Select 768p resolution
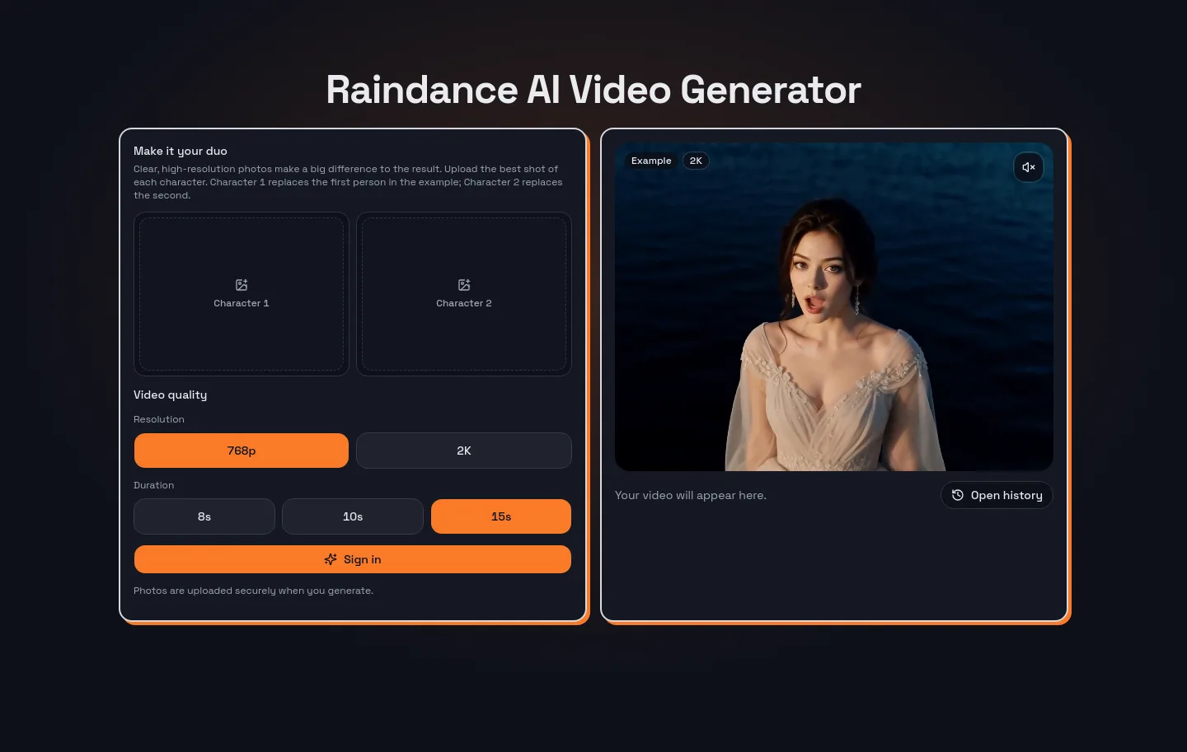 click(242, 451)
